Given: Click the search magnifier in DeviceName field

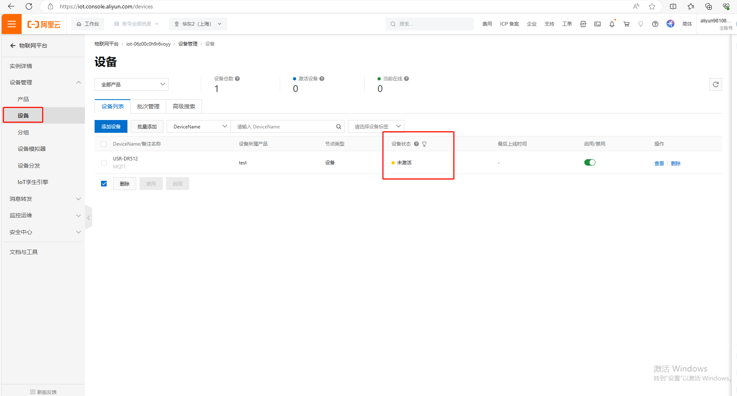Looking at the screenshot, I should click(x=338, y=127).
